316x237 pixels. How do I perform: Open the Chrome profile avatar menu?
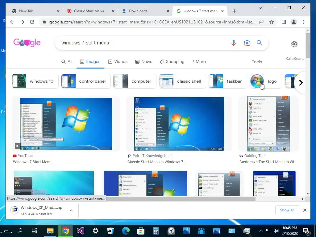pyautogui.click(x=294, y=22)
